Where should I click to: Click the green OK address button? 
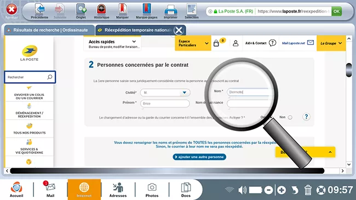coord(336,12)
